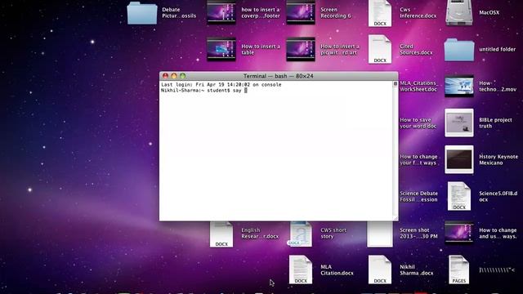
Task: Select the PAGES document icon
Action: 459,269
